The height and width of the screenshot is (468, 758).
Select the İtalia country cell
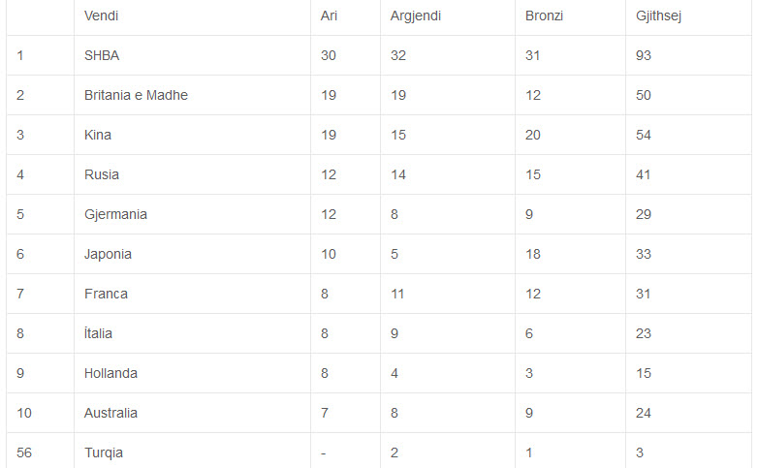(x=98, y=333)
